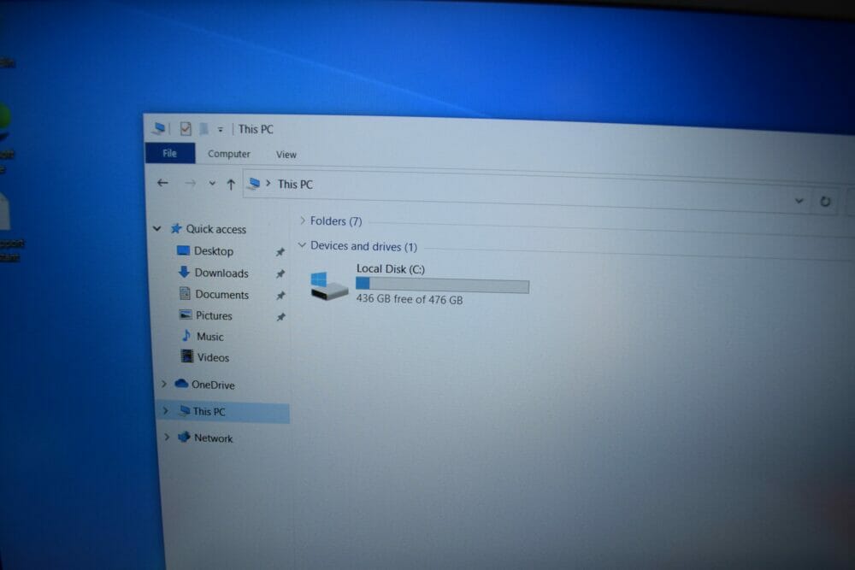
Task: Click the Local Disk (C:) label
Action: pos(391,269)
